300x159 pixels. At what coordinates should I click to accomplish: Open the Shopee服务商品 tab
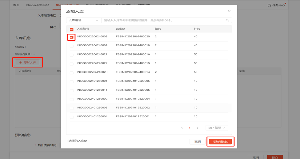coord(38,5)
